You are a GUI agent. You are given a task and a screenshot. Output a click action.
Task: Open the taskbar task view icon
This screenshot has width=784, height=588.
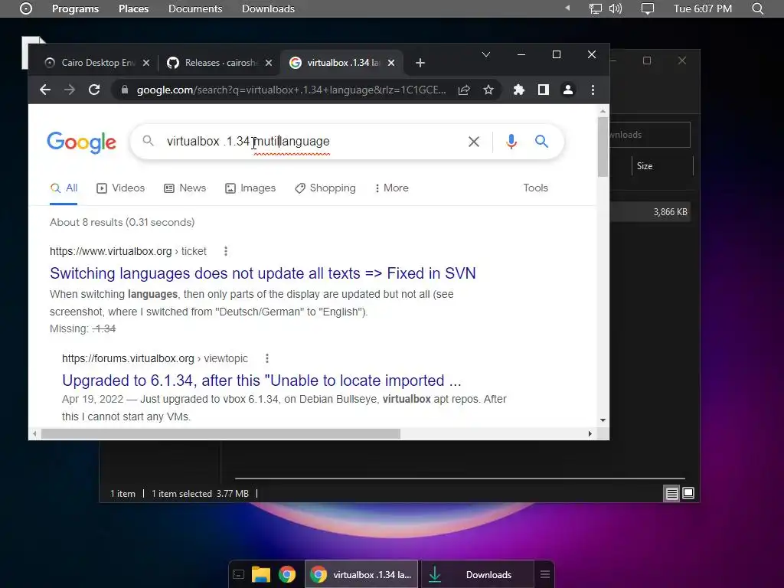[x=239, y=574]
